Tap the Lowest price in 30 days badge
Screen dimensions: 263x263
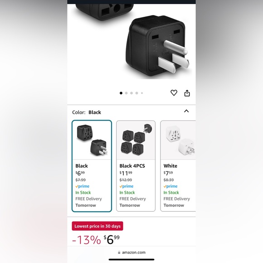(x=97, y=226)
